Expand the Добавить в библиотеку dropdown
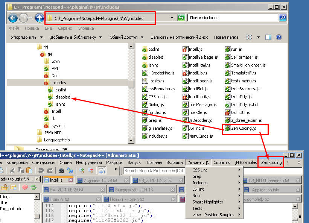This screenshot has width=309, height=223. (x=101, y=37)
